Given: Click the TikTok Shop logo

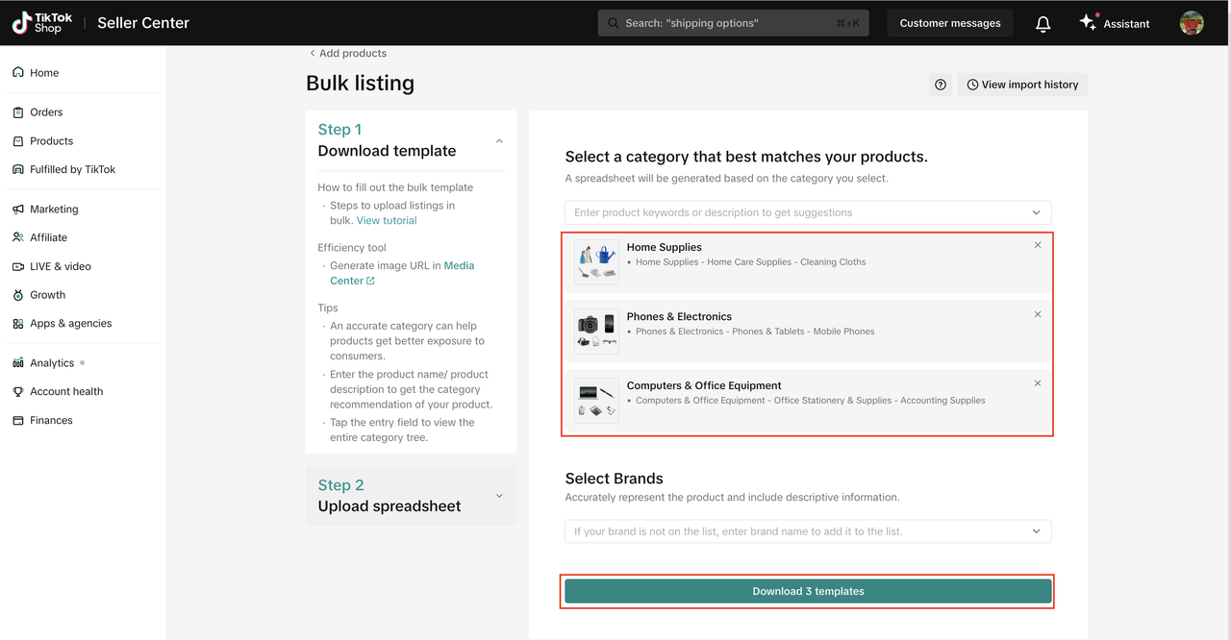Looking at the screenshot, I should click(x=42, y=23).
